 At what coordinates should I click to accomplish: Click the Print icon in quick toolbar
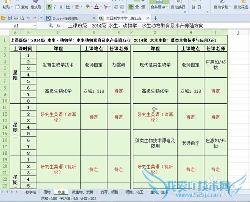(16, 18)
